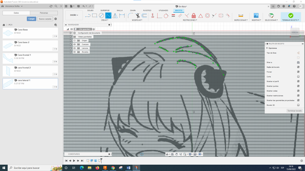Apply Parallel constraint

pyautogui.click(x=180, y=15)
